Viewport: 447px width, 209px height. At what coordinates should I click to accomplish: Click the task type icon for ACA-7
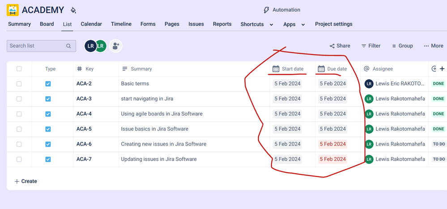48,159
